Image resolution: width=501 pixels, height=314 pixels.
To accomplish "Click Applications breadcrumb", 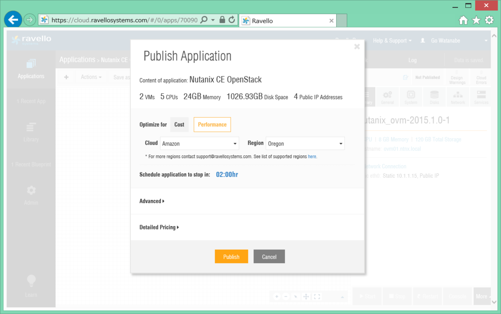I will (x=77, y=60).
